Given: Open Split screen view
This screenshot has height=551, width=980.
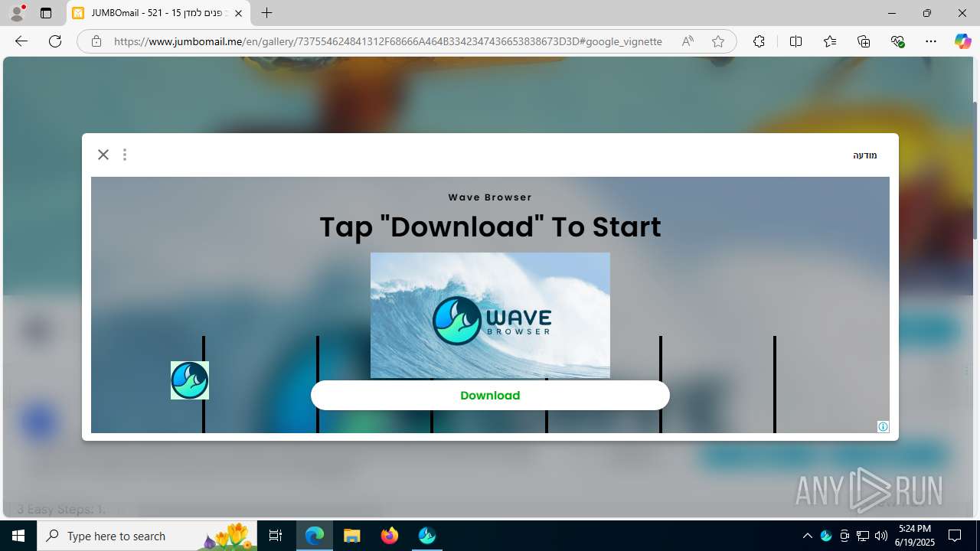Looking at the screenshot, I should (x=795, y=41).
